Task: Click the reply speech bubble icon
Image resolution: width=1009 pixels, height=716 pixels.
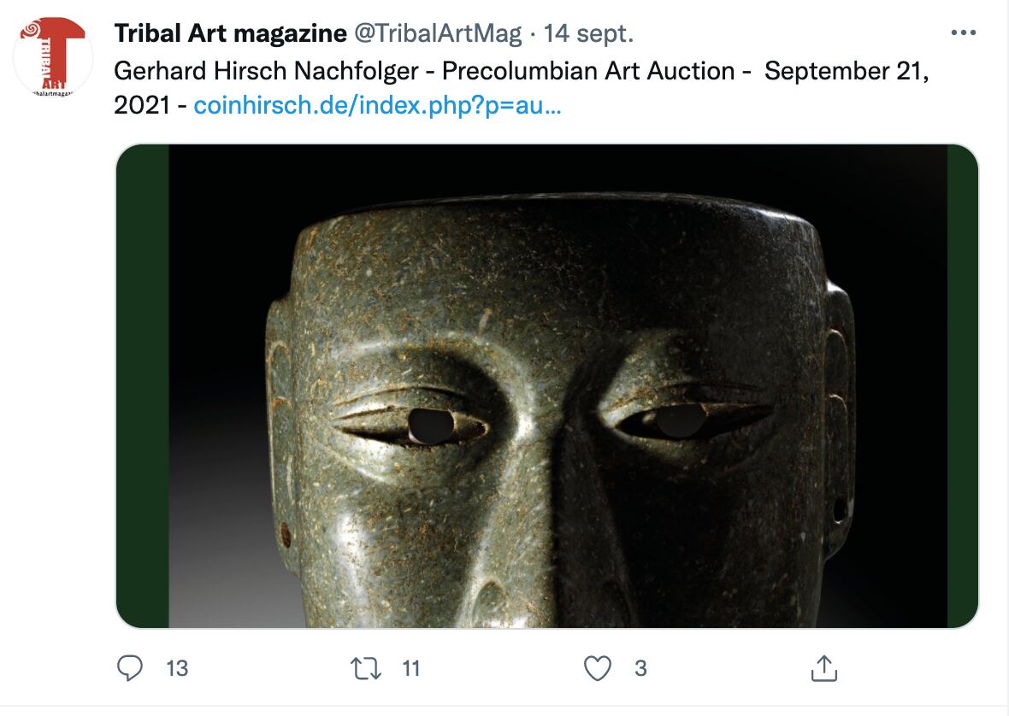Action: tap(129, 668)
